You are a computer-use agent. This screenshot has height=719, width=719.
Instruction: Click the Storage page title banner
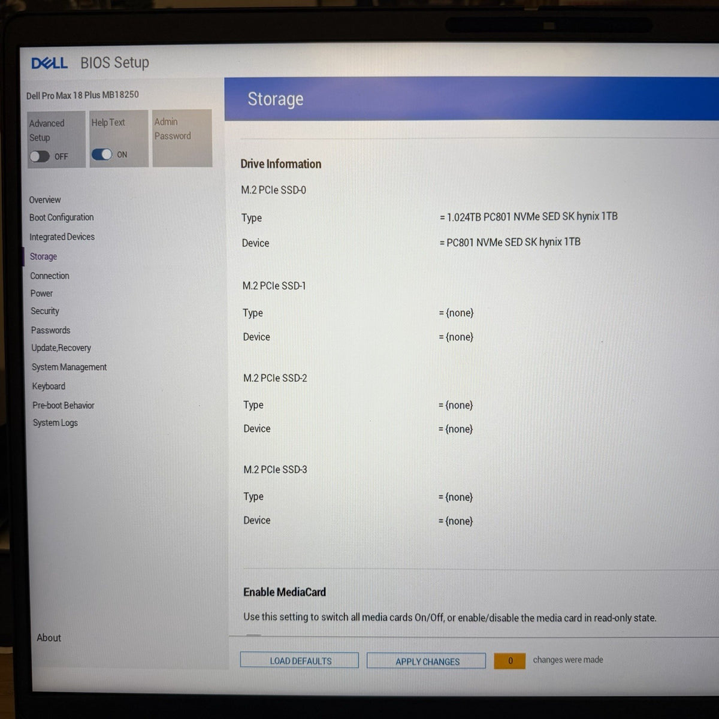coord(472,99)
